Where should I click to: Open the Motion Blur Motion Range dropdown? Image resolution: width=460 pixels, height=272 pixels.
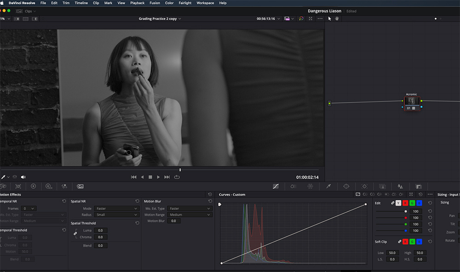tap(190, 215)
